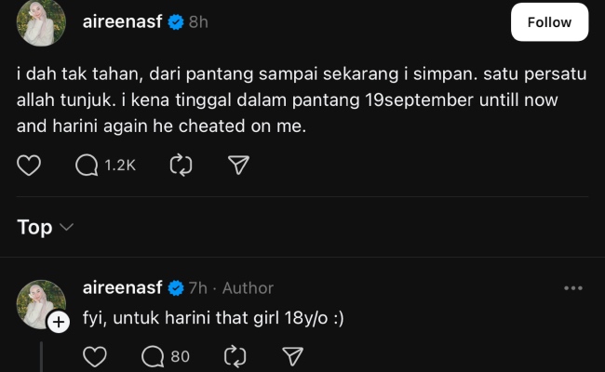The image size is (605, 372).
Task: Open comments on the reply showing 80
Action: [165, 356]
